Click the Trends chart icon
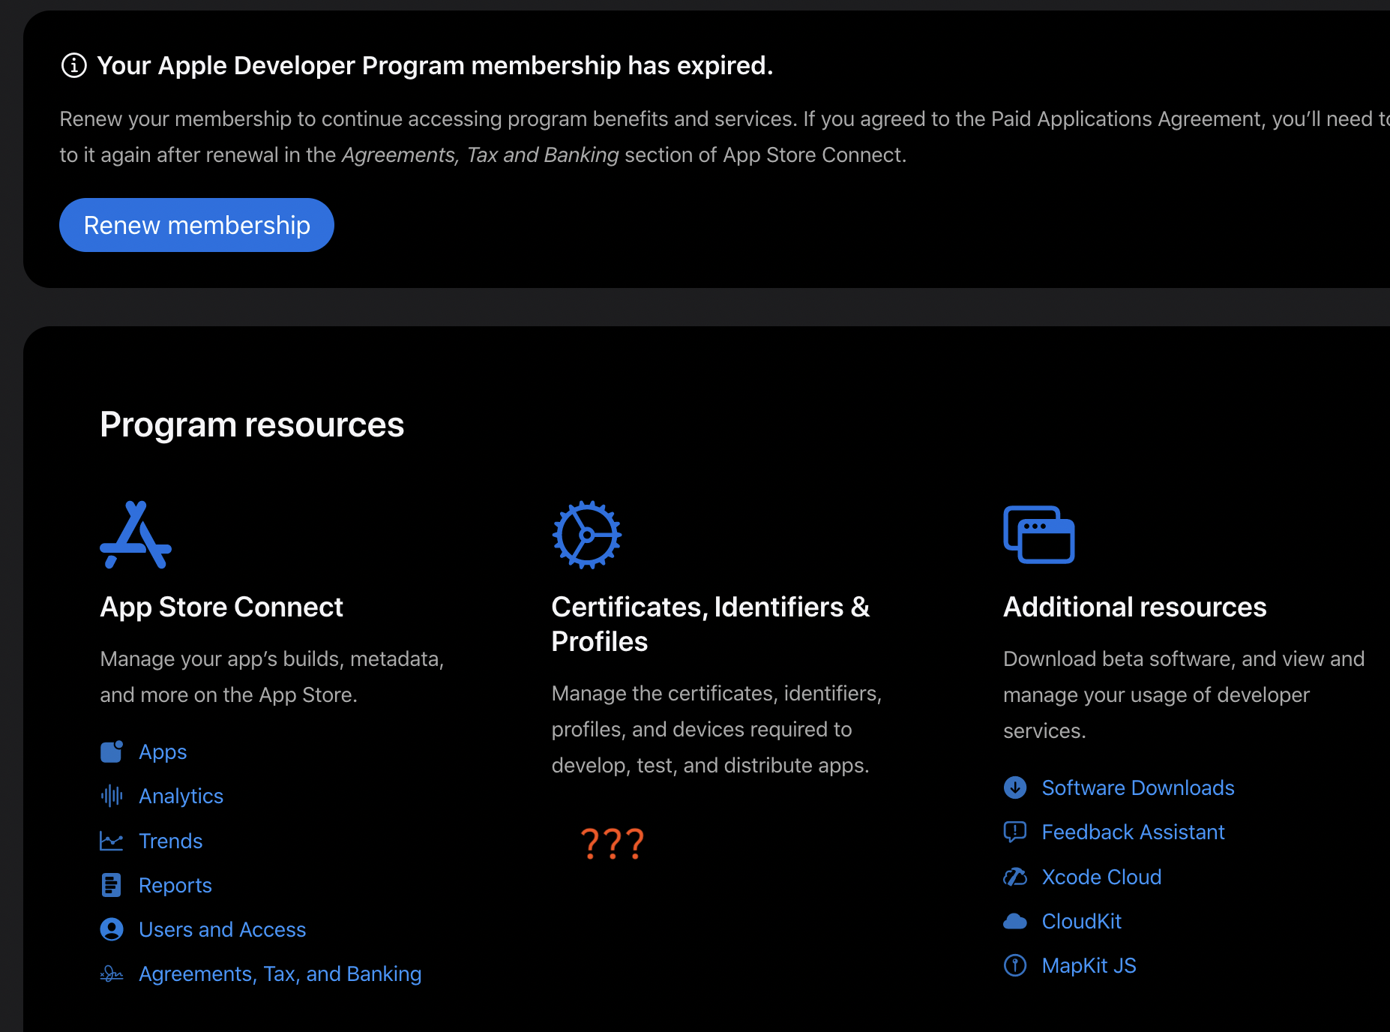The image size is (1390, 1032). [112, 841]
